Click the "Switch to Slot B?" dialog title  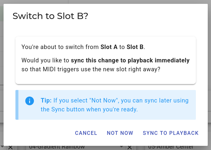coord(50,16)
